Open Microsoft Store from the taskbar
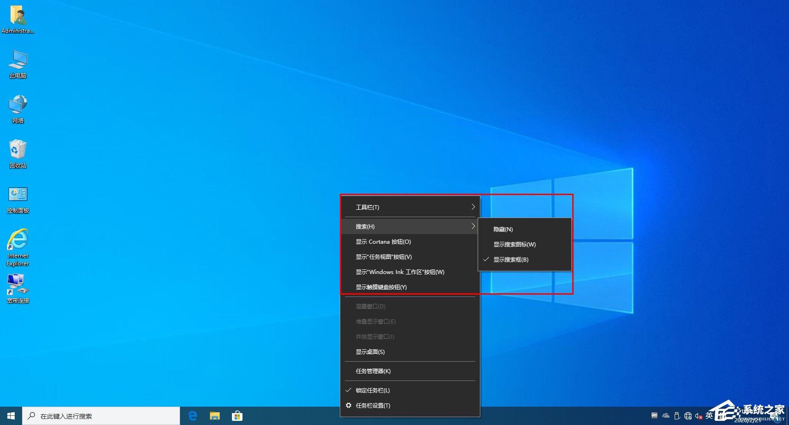The image size is (789, 425). click(x=237, y=416)
